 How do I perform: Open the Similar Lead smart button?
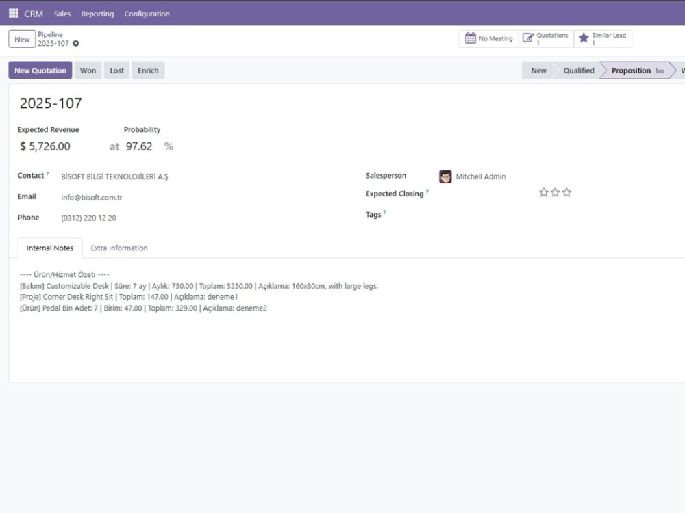tap(603, 38)
